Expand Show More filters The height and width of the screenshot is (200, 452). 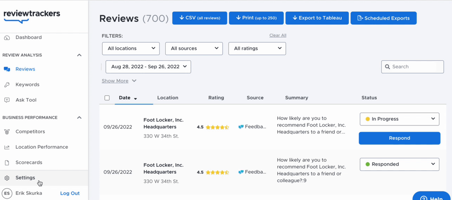coord(119,81)
